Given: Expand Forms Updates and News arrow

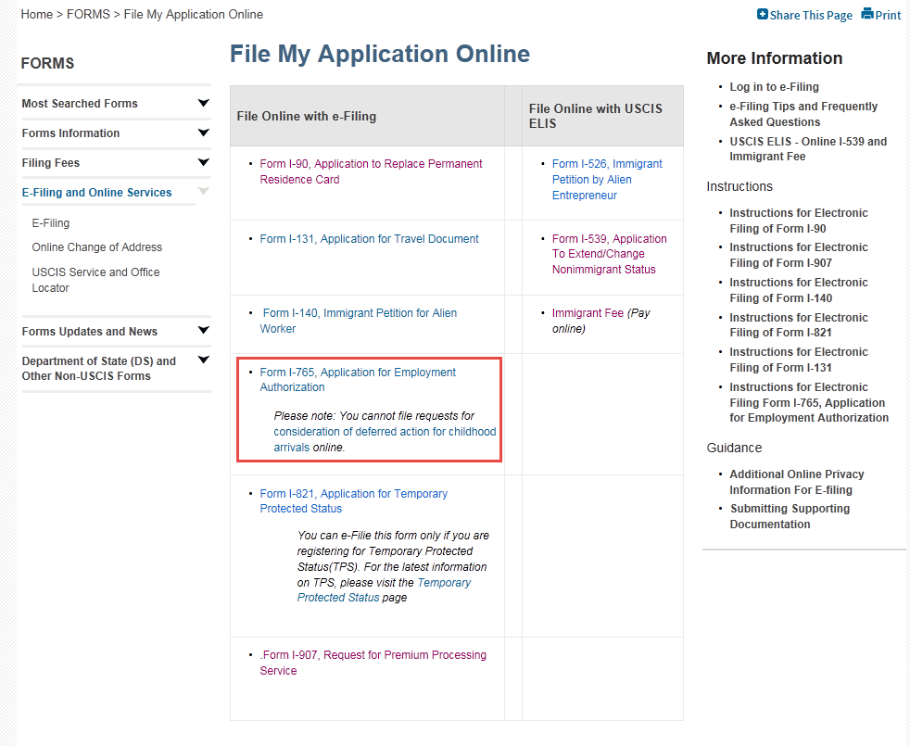Looking at the screenshot, I should click(204, 331).
